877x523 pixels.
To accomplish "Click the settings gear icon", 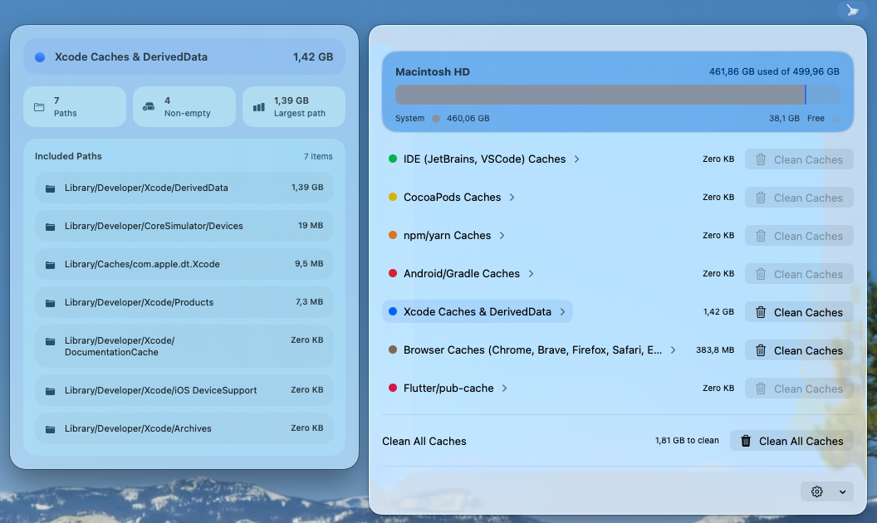I will click(x=816, y=491).
